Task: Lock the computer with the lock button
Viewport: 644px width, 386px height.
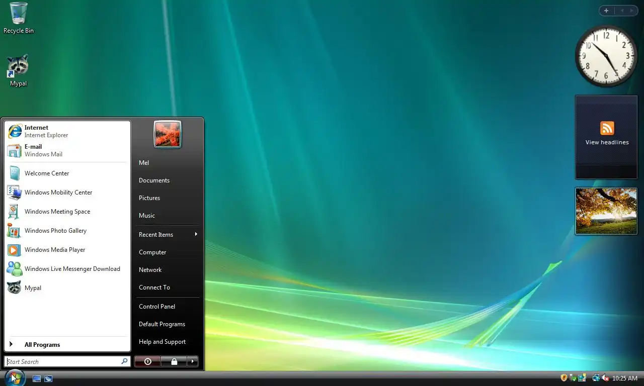Action: click(x=174, y=361)
